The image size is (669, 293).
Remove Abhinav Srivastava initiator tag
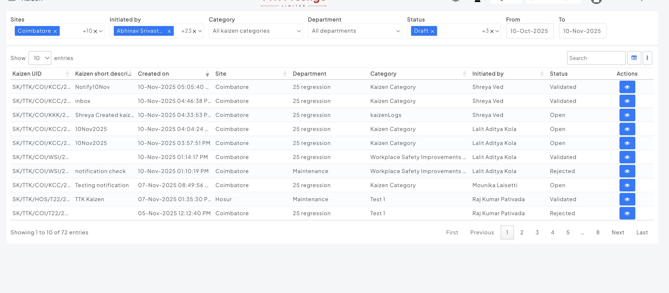[x=169, y=31]
